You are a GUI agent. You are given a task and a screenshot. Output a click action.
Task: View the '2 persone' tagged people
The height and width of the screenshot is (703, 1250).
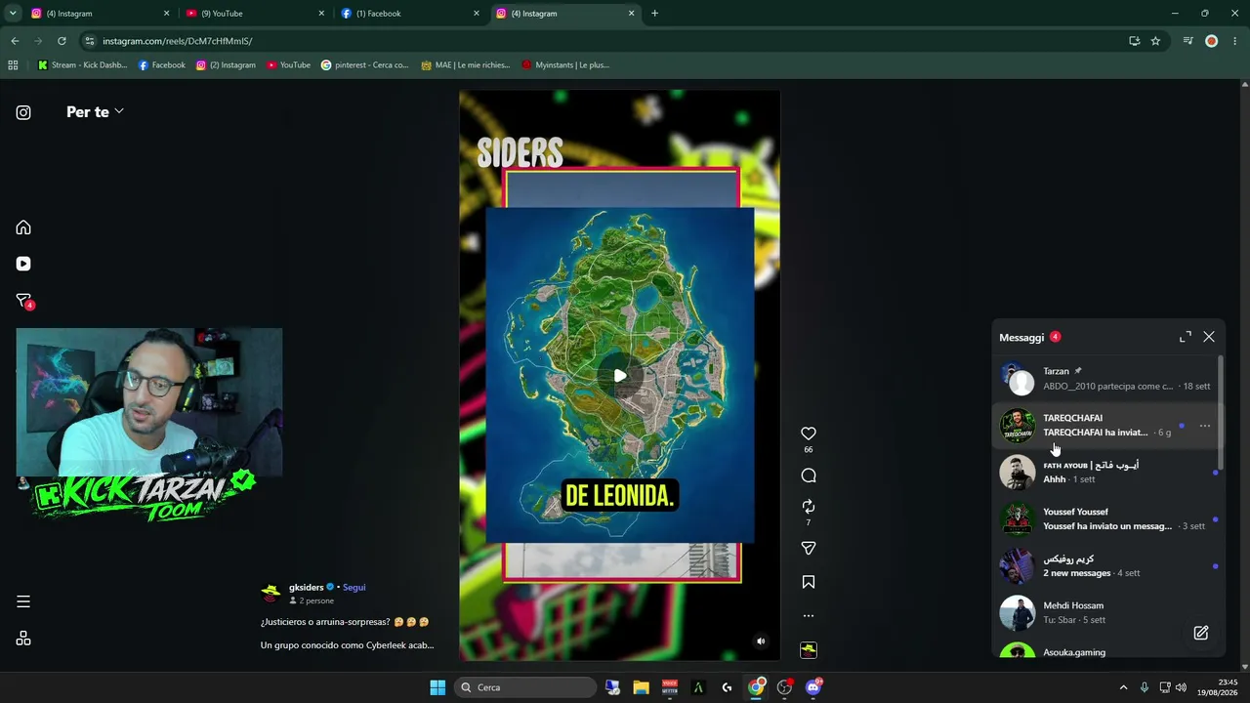[312, 601]
